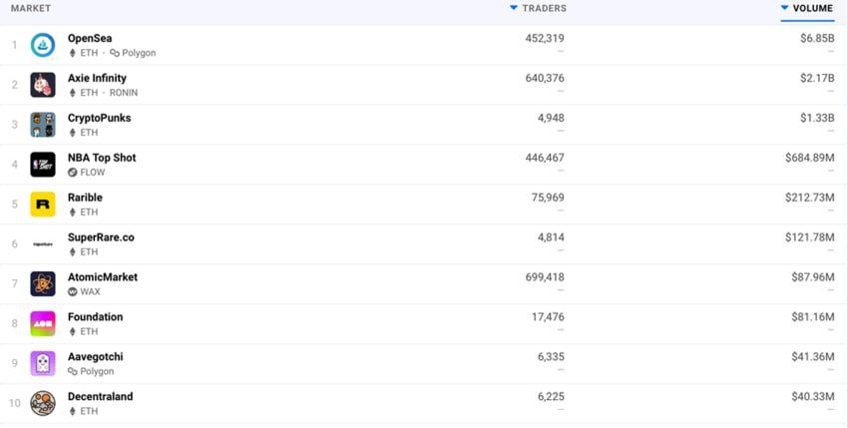
Task: Open the Axie Infinity market link
Action: point(97,78)
